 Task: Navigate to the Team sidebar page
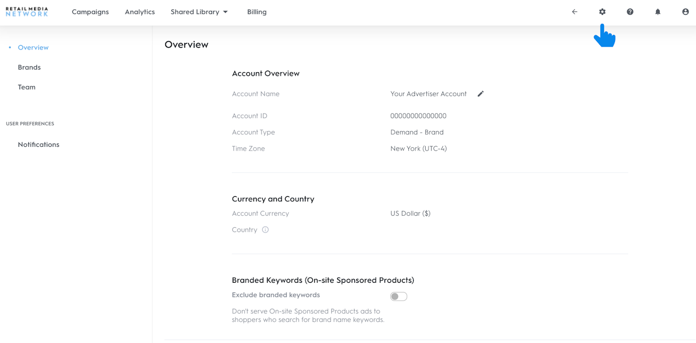[27, 87]
